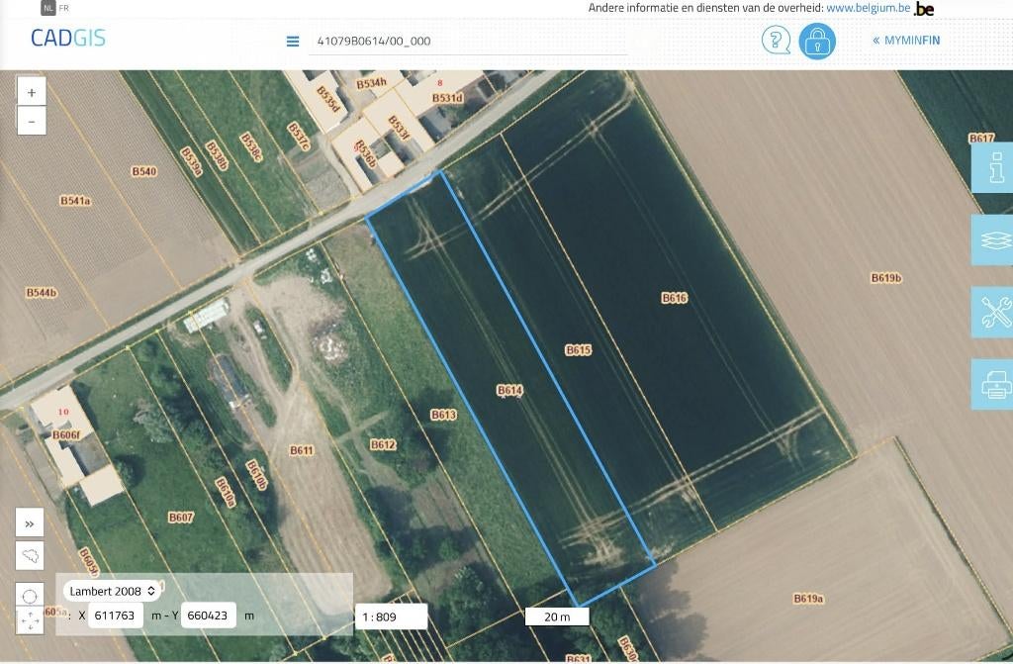Zoom to full Belgium extent
Viewport: 1013px width, 664px height.
[x=31, y=556]
